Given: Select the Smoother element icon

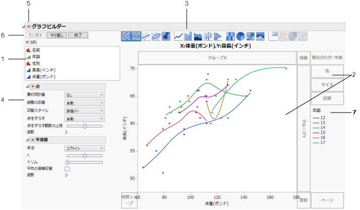Looking at the screenshot, I should [x=136, y=36].
